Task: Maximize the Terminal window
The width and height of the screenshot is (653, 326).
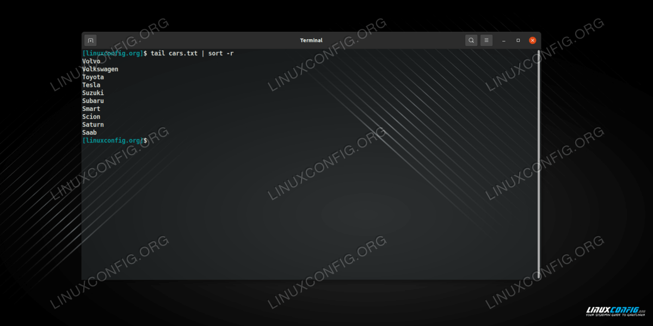Action: pos(518,40)
